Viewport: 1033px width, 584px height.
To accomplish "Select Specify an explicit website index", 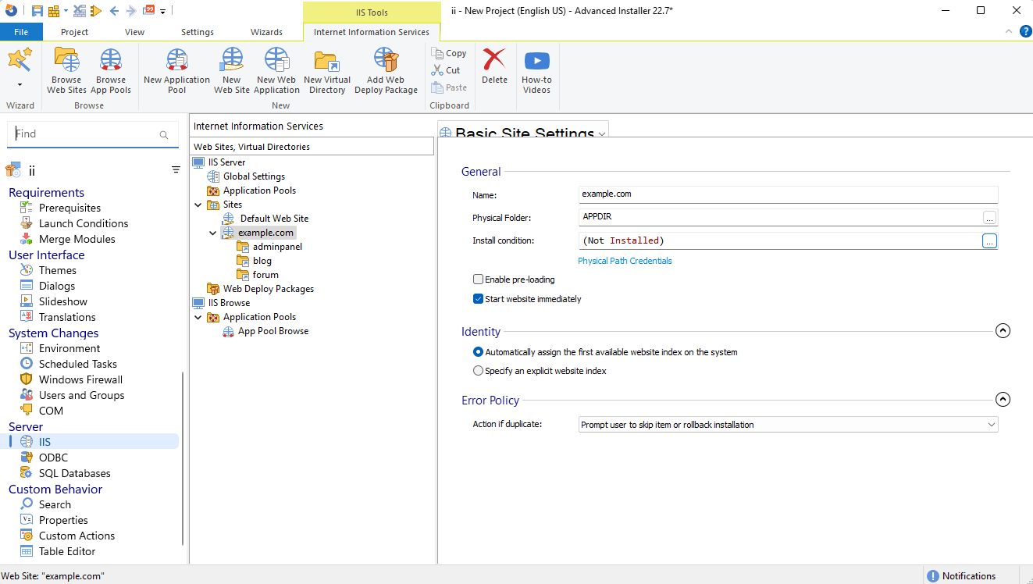I will point(477,370).
